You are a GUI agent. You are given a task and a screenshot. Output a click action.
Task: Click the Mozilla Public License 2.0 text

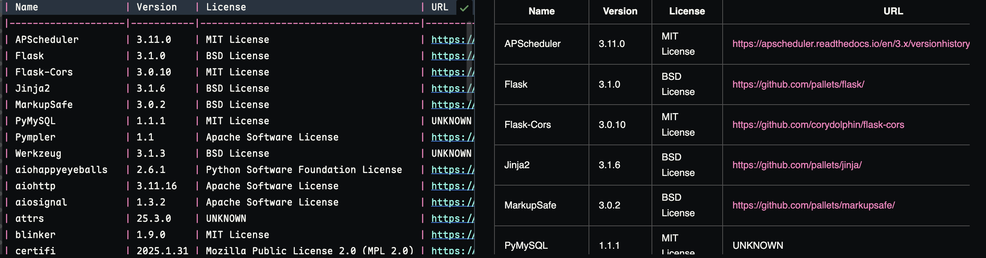coord(310,251)
